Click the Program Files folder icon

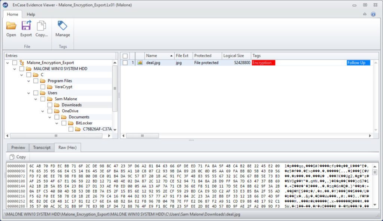click(x=43, y=81)
